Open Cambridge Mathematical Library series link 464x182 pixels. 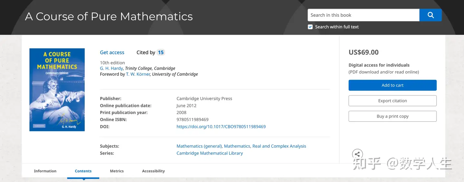click(209, 153)
